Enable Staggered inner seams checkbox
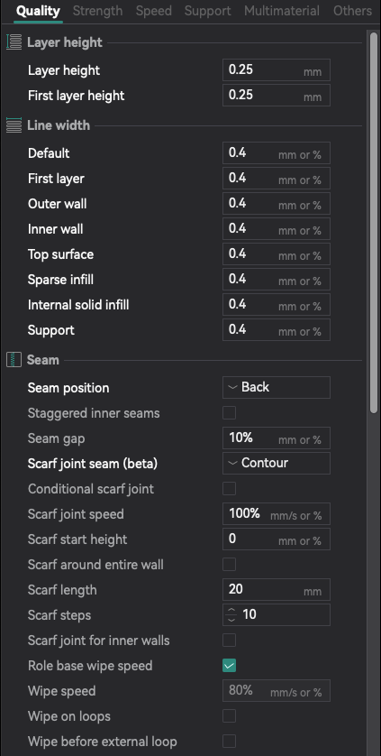Image resolution: width=381 pixels, height=756 pixels. point(230,412)
